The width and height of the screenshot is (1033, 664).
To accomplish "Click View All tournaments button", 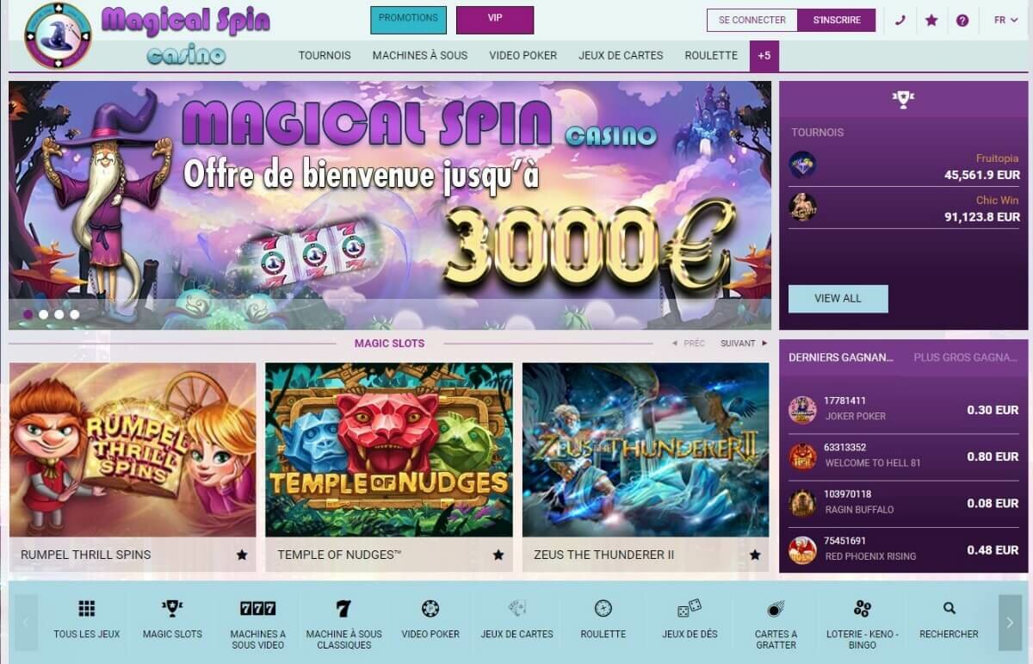I will (838, 299).
